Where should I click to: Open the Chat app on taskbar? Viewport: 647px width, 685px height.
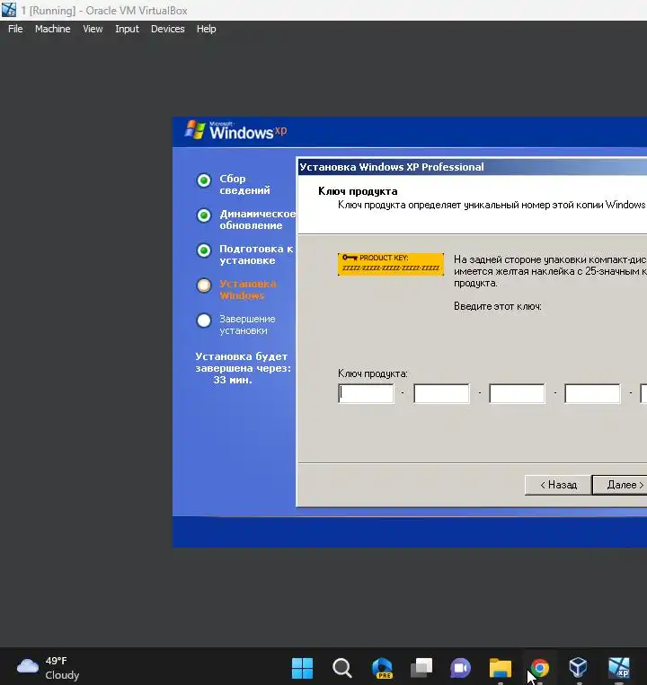click(460, 668)
